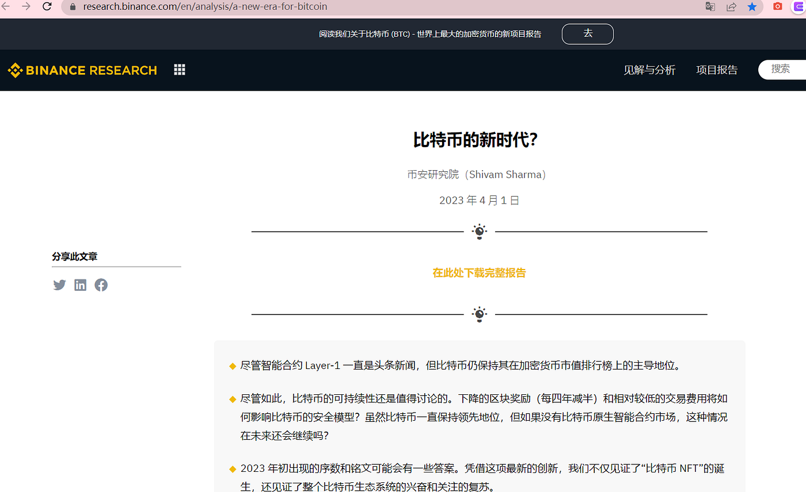Click bullet paragraph starting 尽管智能合约 Layer-1

[x=461, y=366]
